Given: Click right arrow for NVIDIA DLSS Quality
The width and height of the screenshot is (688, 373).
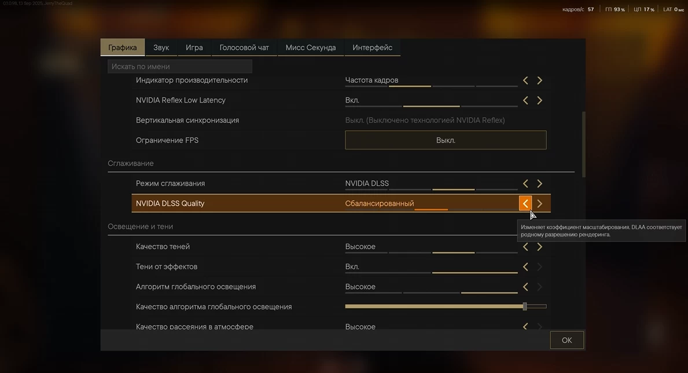Looking at the screenshot, I should [539, 203].
